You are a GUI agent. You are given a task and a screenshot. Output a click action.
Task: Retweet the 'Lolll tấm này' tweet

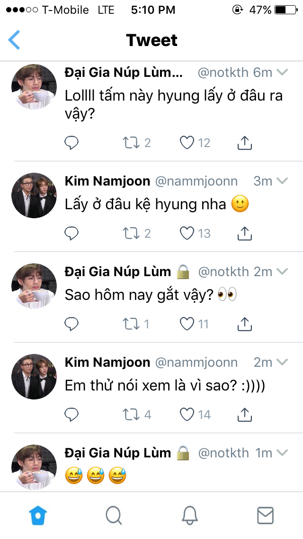129,142
